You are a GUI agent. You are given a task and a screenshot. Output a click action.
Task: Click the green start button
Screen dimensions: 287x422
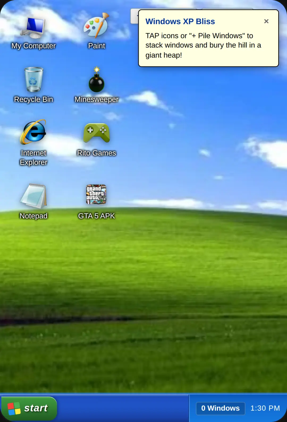coord(29,408)
